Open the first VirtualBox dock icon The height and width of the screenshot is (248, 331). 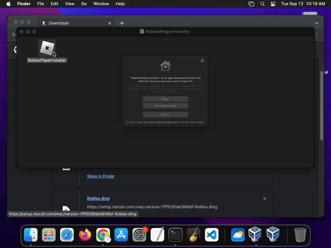coord(255,234)
